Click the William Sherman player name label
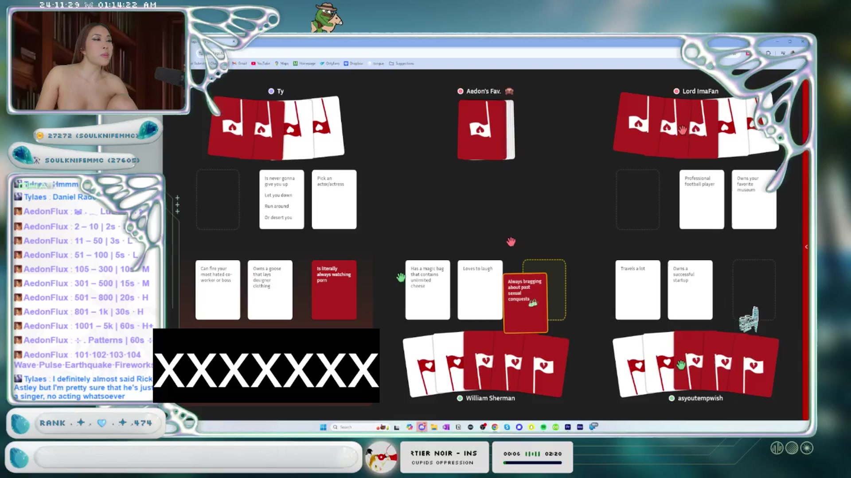This screenshot has width=851, height=478. coord(490,398)
